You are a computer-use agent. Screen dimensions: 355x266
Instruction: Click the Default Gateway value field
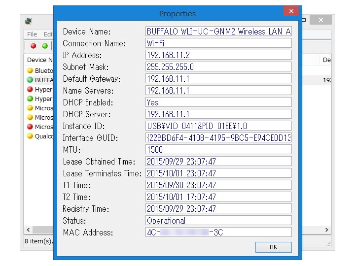click(x=218, y=78)
